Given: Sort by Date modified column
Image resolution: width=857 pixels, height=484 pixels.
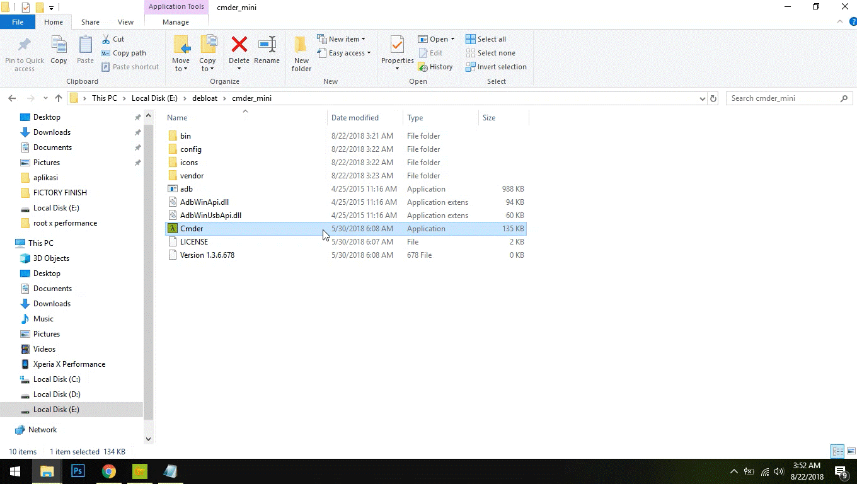Looking at the screenshot, I should click(x=355, y=118).
